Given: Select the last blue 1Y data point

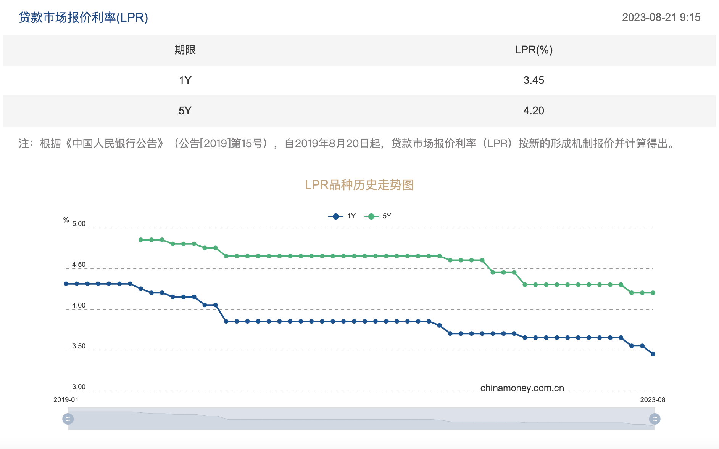Looking at the screenshot, I should pyautogui.click(x=653, y=354).
